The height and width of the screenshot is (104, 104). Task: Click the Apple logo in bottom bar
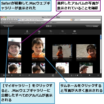click(53, 75)
